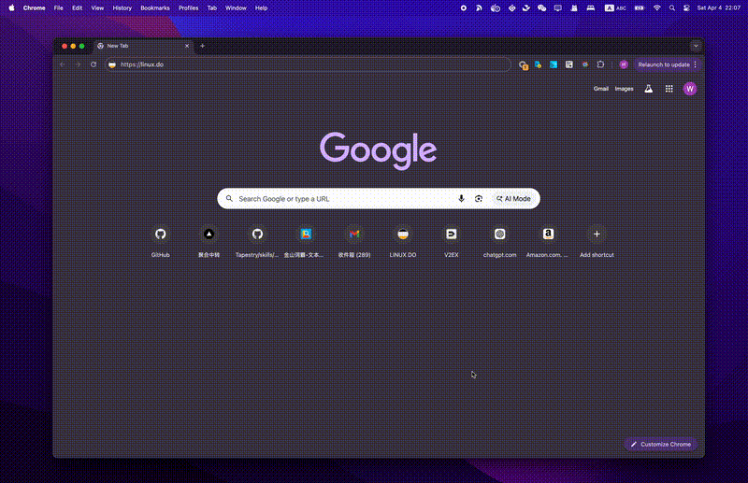Click the first extension icon with orange badge
This screenshot has height=483, width=748.
[524, 65]
